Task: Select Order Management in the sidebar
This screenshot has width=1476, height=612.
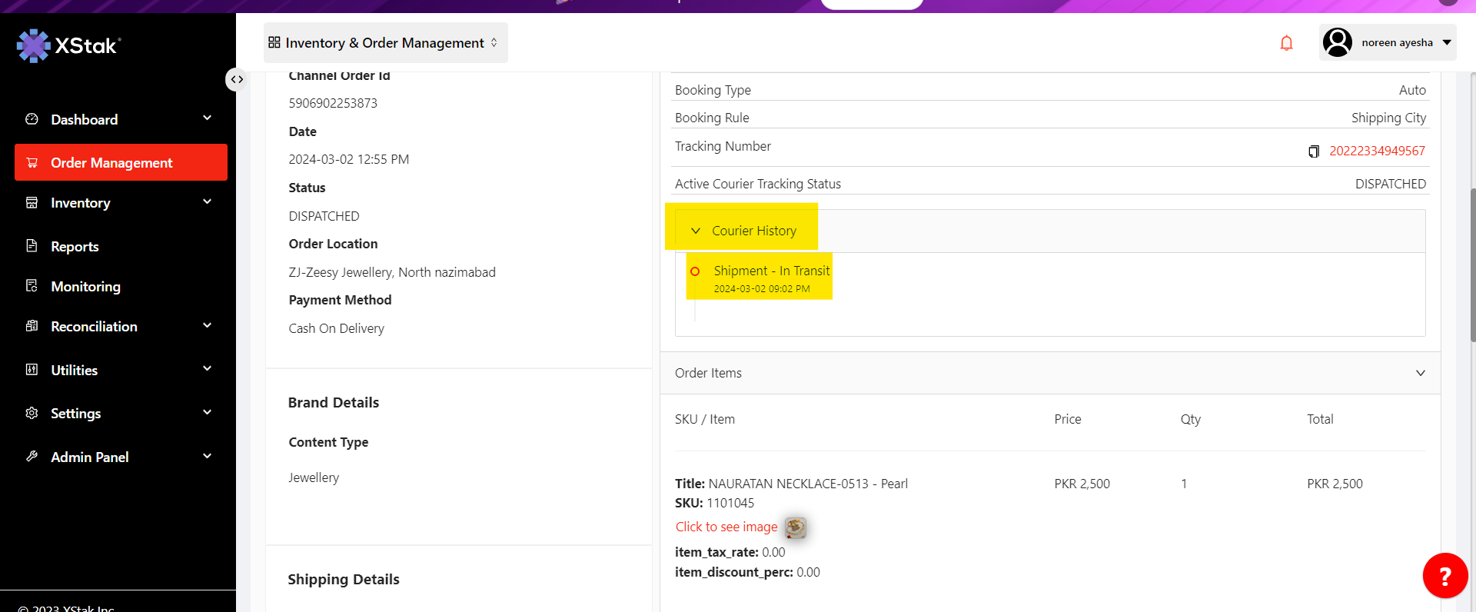Action: 121,163
